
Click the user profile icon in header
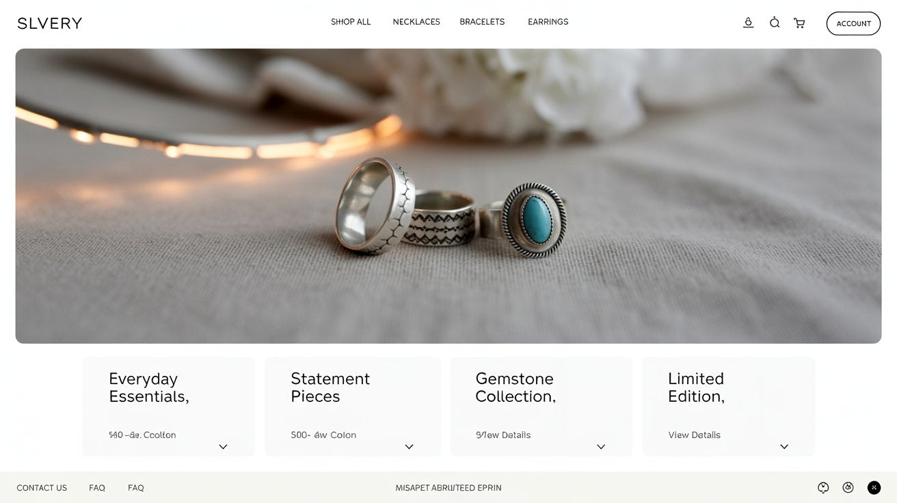coord(748,23)
